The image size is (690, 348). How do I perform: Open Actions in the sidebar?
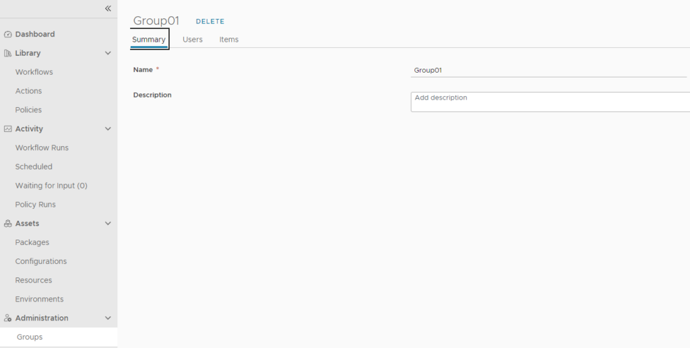pyautogui.click(x=28, y=91)
